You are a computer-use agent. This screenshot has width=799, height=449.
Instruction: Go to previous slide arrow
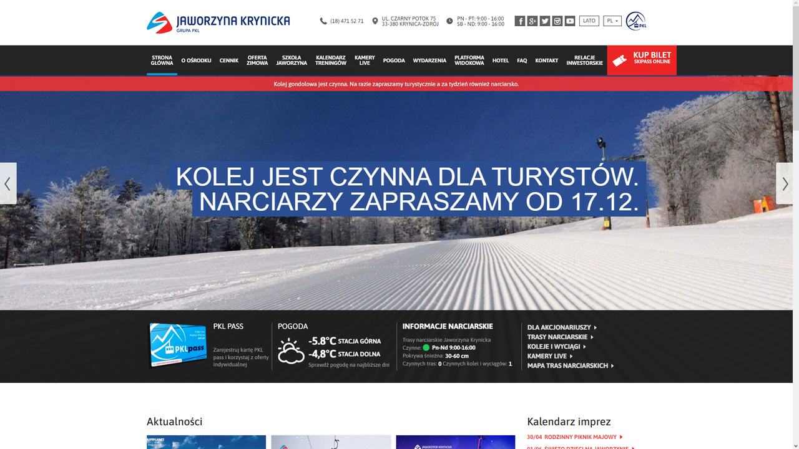pyautogui.click(x=8, y=183)
